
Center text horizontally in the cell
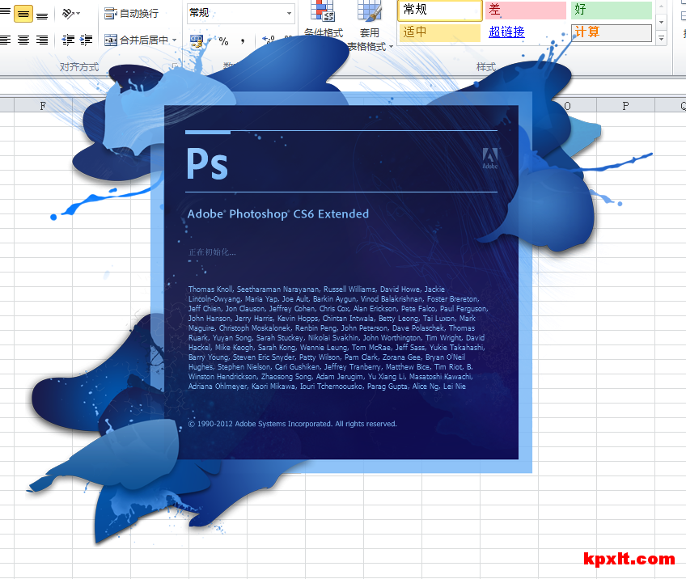point(23,40)
